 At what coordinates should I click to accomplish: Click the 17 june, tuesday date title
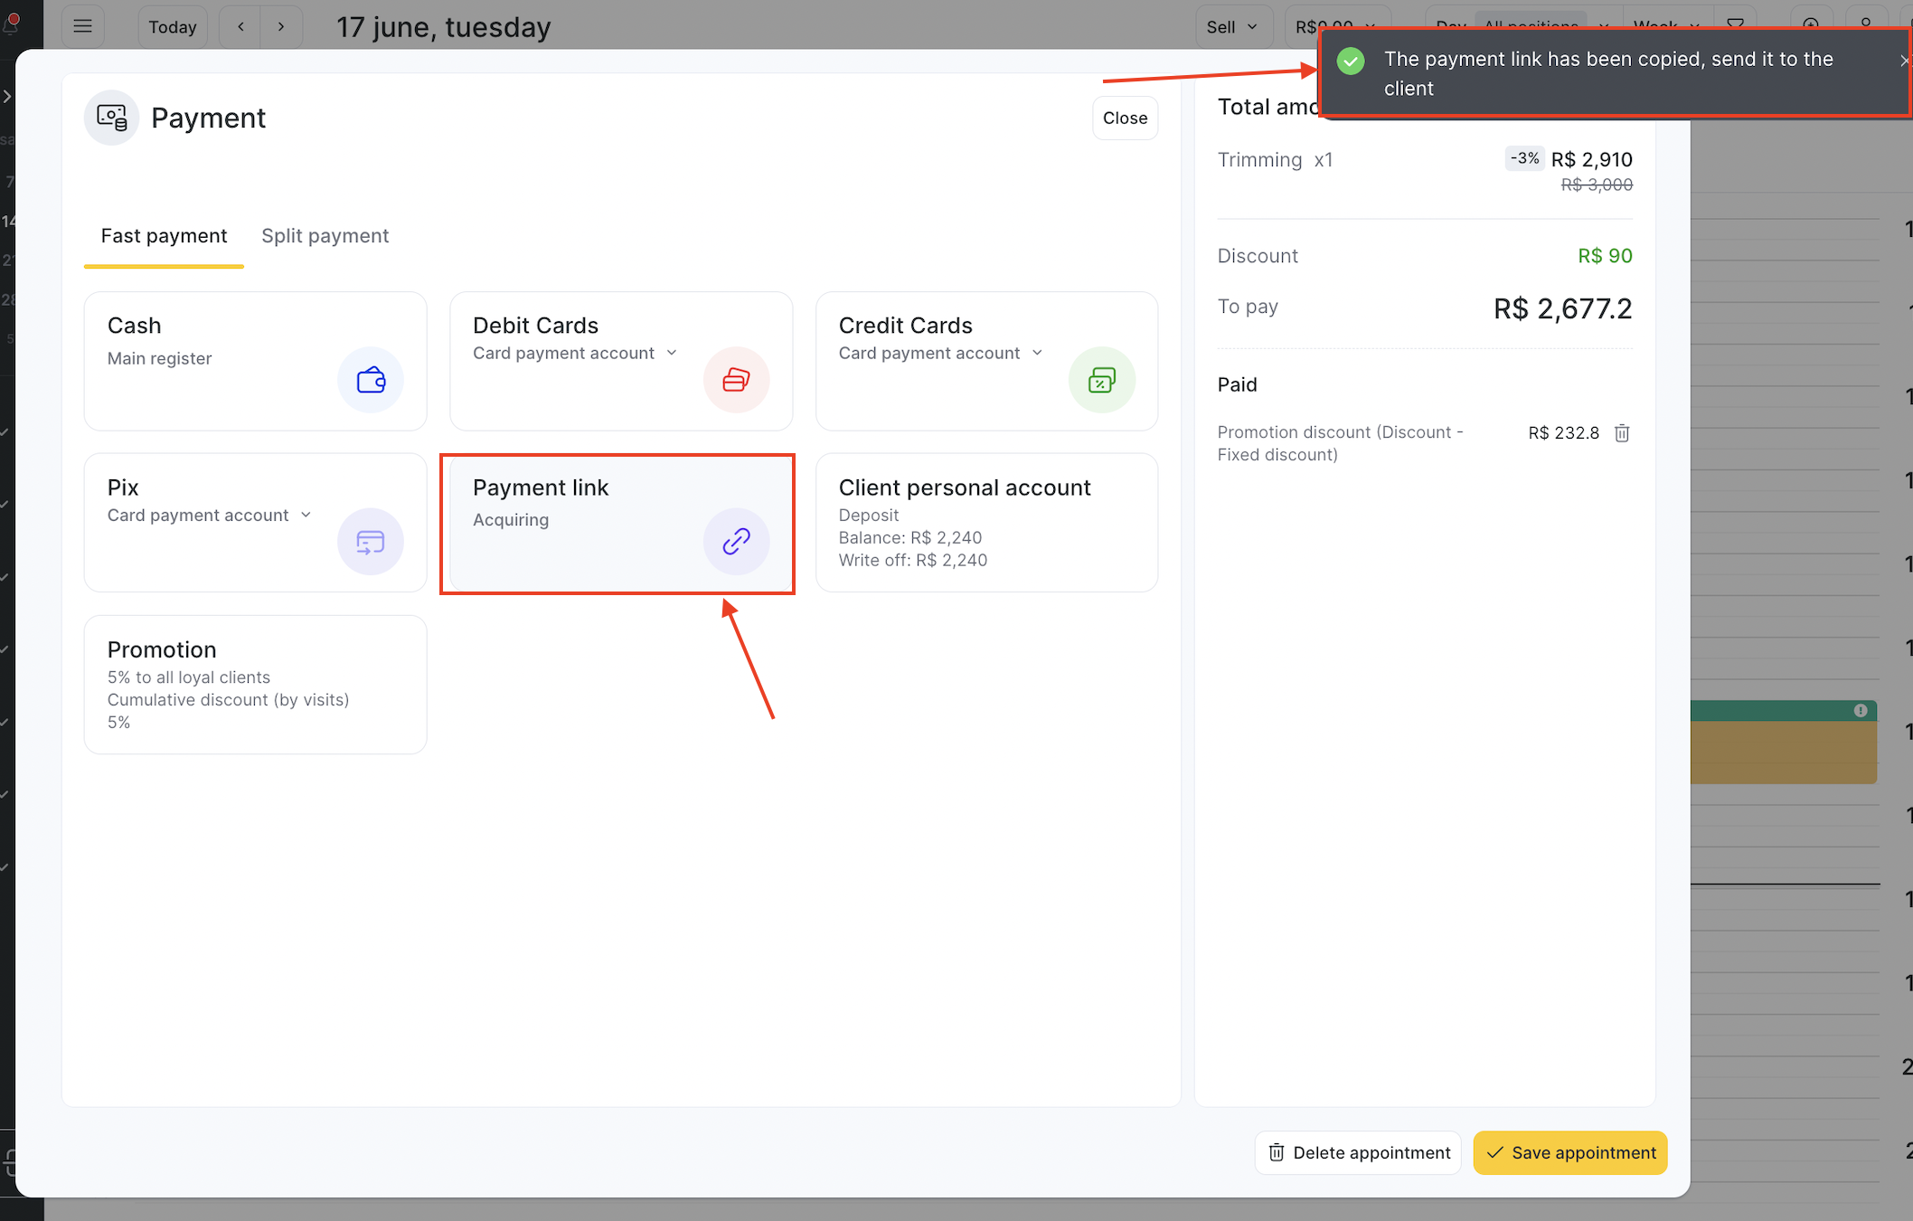coord(444,27)
